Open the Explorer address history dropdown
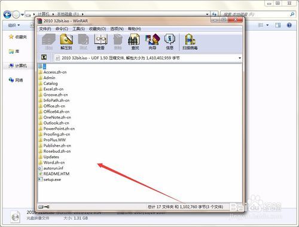Image resolution: width=299 pixels, height=227 pixels. [x=208, y=14]
